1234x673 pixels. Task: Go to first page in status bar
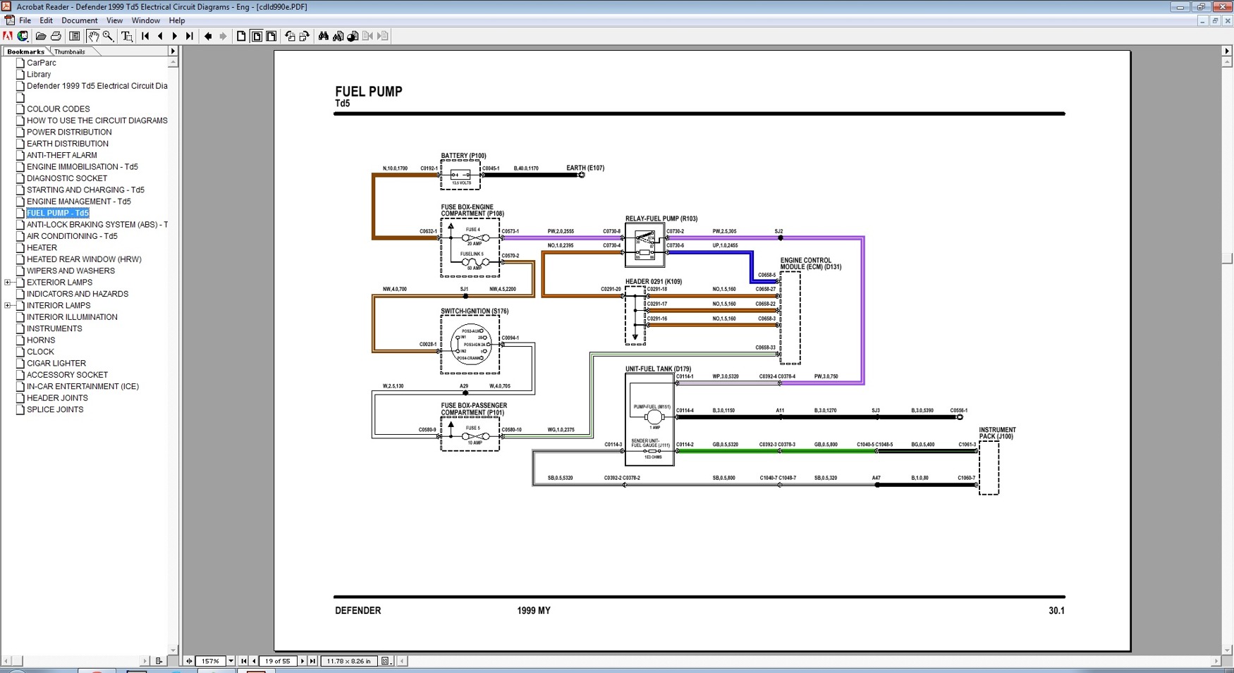point(244,661)
